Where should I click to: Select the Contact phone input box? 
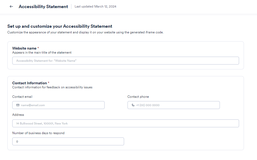[173, 105]
